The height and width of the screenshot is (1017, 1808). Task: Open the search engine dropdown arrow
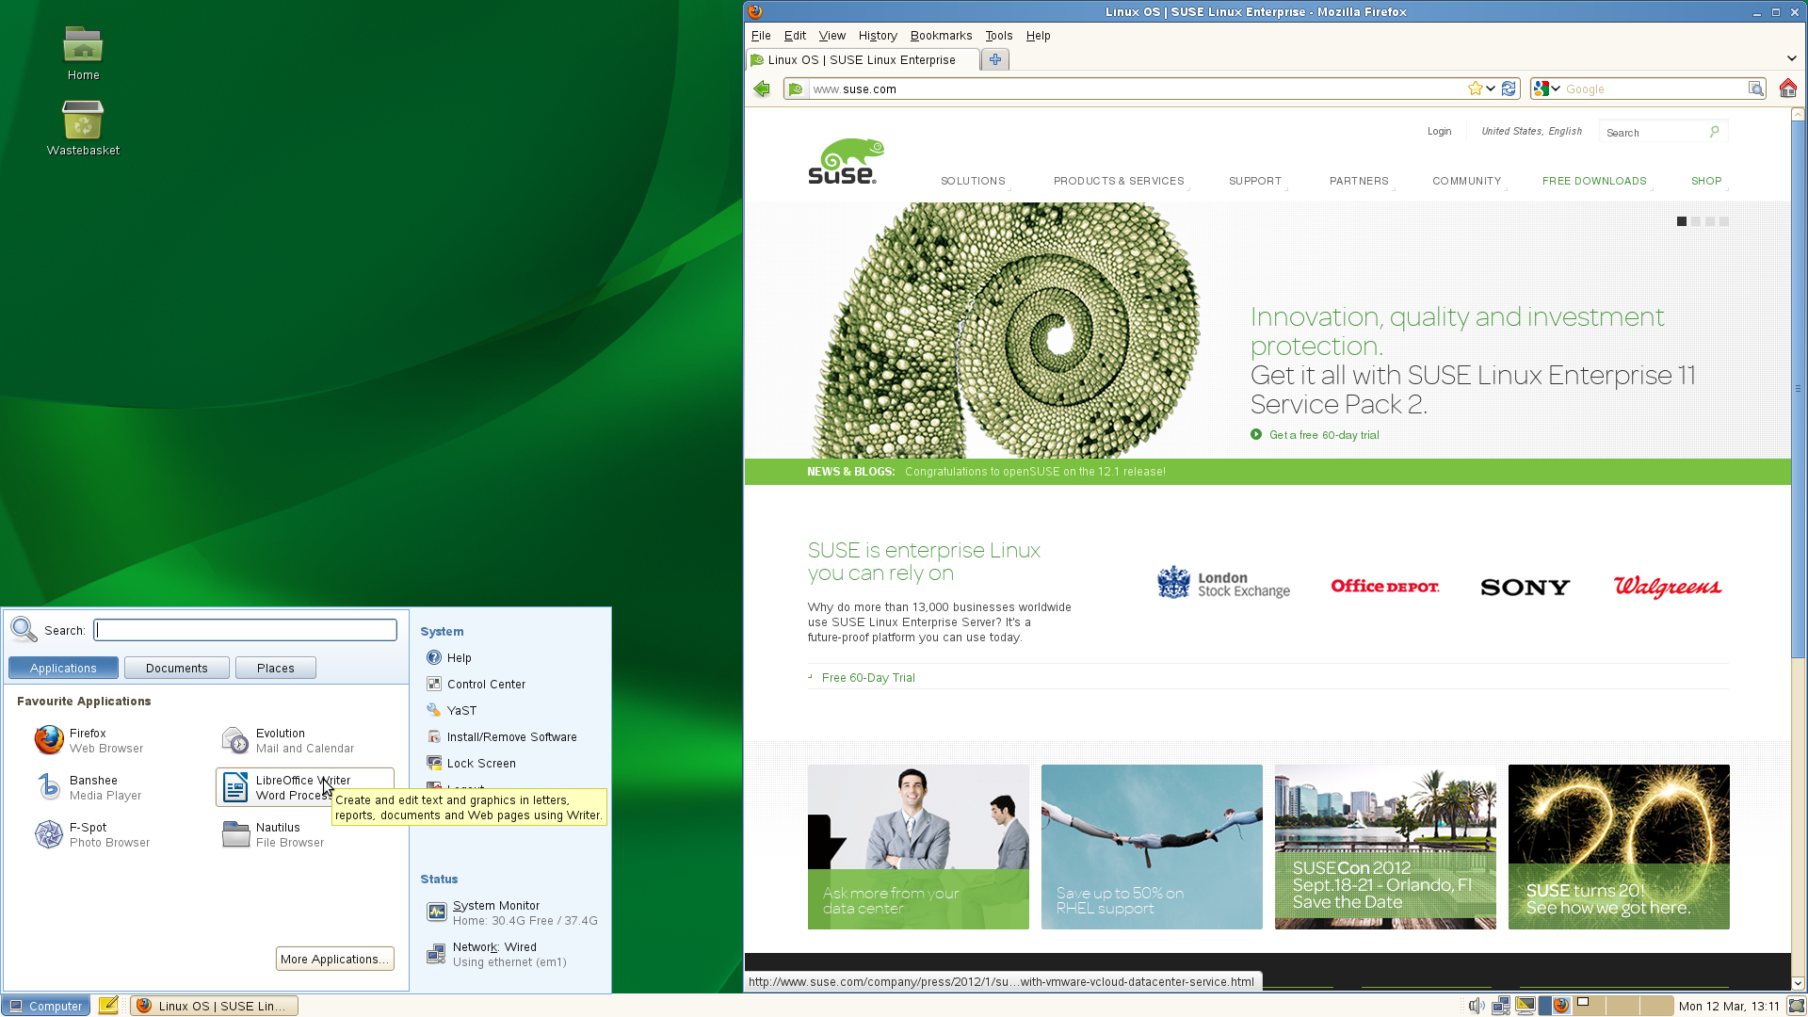(1557, 89)
